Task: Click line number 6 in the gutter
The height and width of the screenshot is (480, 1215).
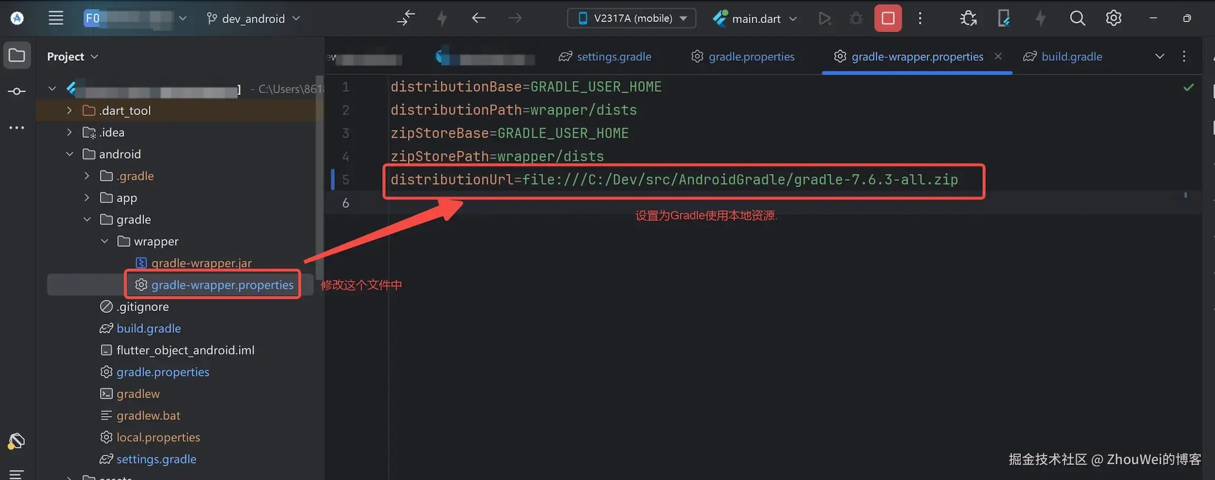Action: (x=346, y=203)
